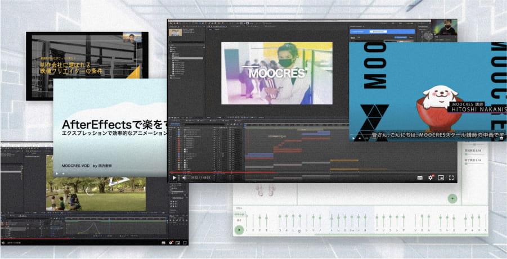This screenshot has width=507, height=259.
Task: Click the green round plus button
Action: (x=452, y=198)
